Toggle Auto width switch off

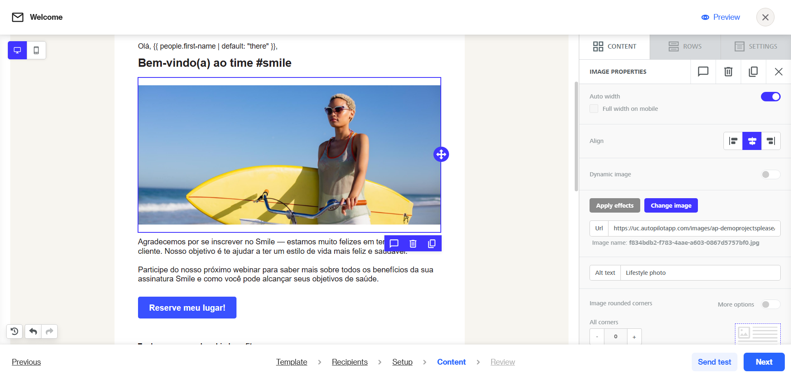click(x=770, y=96)
